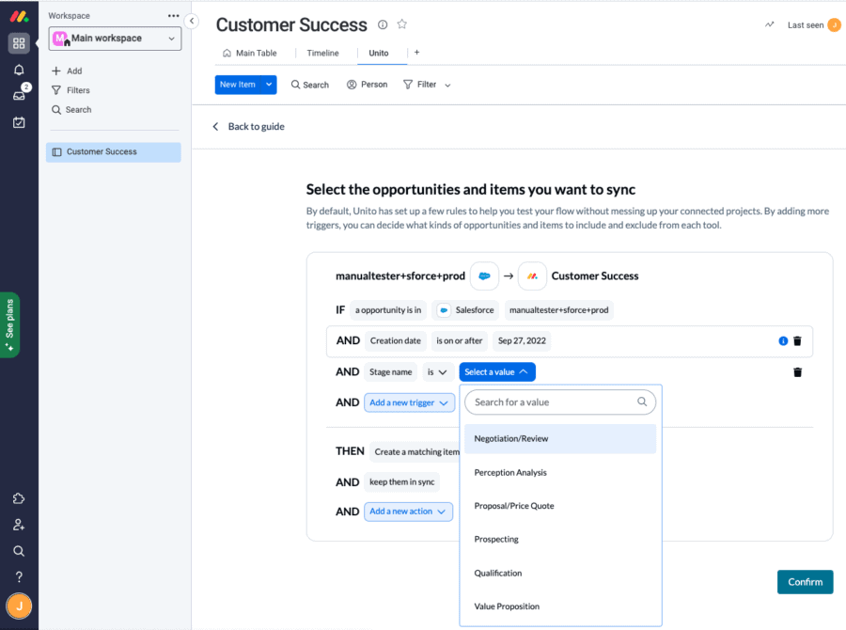Open the workspace options ellipsis menu
Screen dimensions: 846x630
[x=173, y=15]
